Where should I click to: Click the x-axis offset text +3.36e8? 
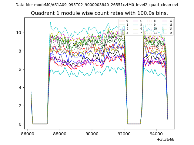(166, 139)
